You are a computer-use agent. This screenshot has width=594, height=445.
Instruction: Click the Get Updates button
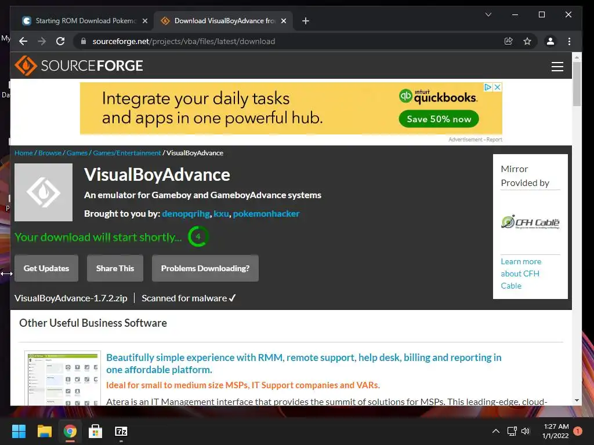click(x=46, y=268)
